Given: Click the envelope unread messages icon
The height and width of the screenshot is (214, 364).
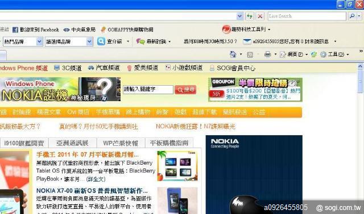Looking at the screenshot, I should [x=247, y=41].
